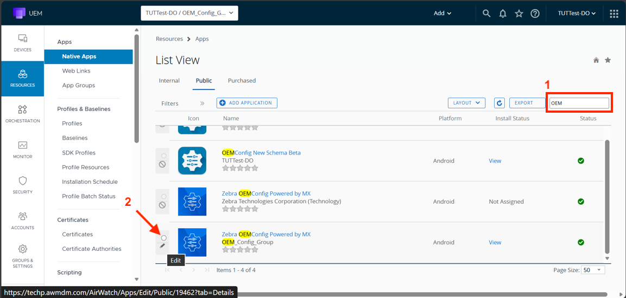Click the help question mark icon
The height and width of the screenshot is (298, 626).
coord(535,14)
